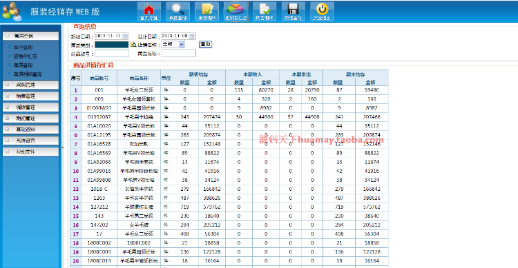The height and width of the screenshot is (268, 518).
Task: Open 进销存汇总 pie chart toolbar icon
Action: 236,12
